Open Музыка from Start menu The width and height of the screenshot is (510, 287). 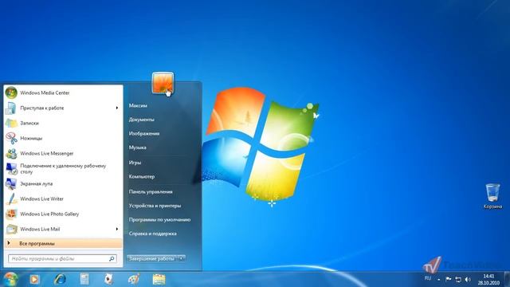[x=137, y=147]
